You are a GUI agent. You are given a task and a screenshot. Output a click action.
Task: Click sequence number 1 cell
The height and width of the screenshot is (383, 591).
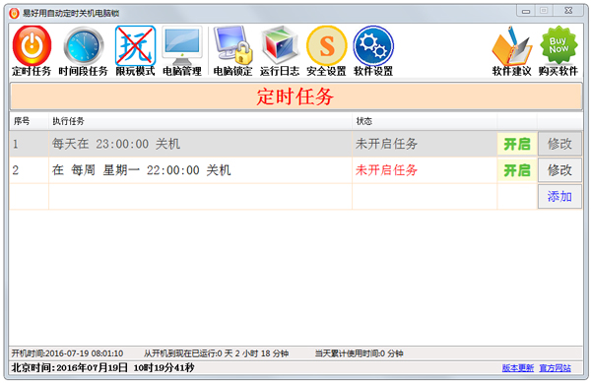[x=29, y=144]
